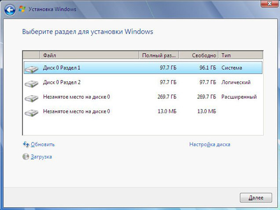Image resolution: width=280 pixels, height=210 pixels.
Task: Select Незанятое место на диске 0 sized 13.0 МБ
Action: (x=143, y=111)
